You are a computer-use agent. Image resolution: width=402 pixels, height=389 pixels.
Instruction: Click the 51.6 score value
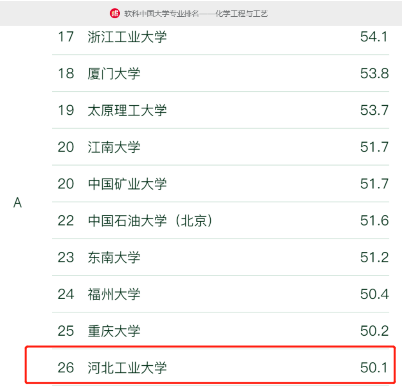374,221
